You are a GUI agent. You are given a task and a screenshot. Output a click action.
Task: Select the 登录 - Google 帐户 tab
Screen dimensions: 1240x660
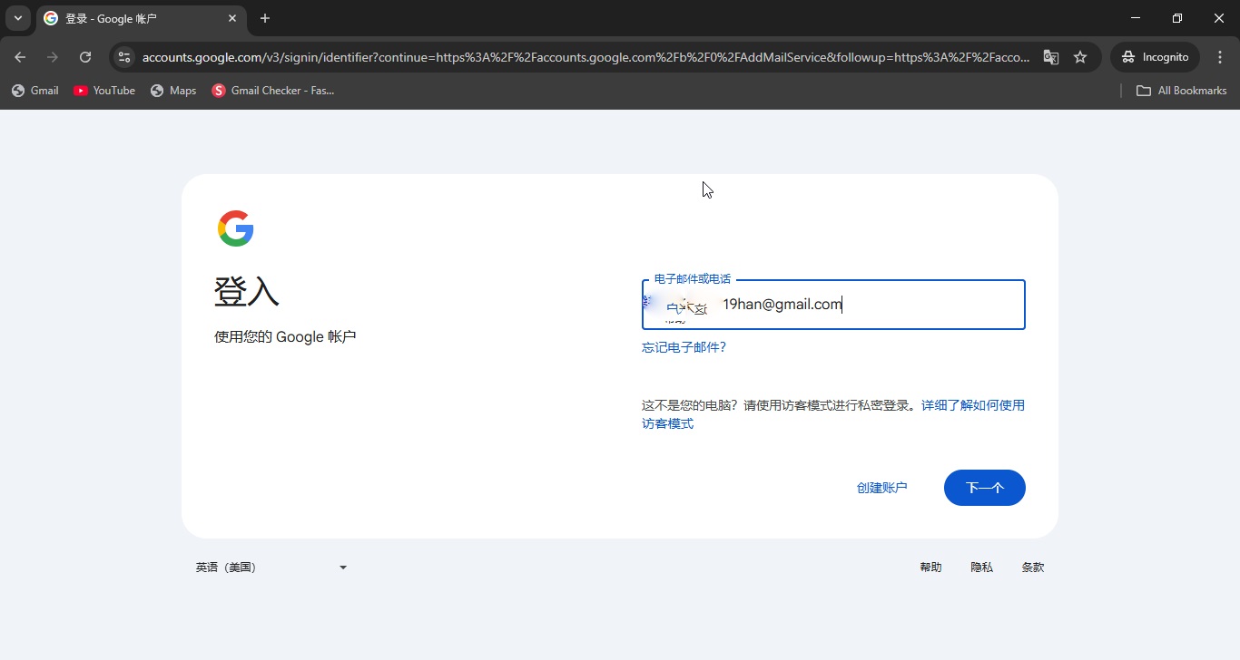tap(136, 18)
